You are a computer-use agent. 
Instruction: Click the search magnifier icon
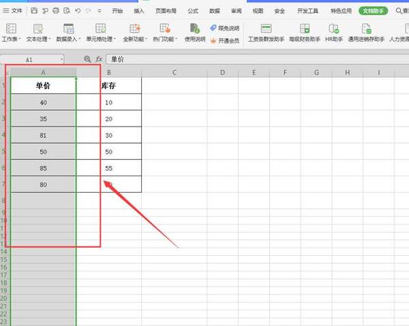pyautogui.click(x=399, y=11)
